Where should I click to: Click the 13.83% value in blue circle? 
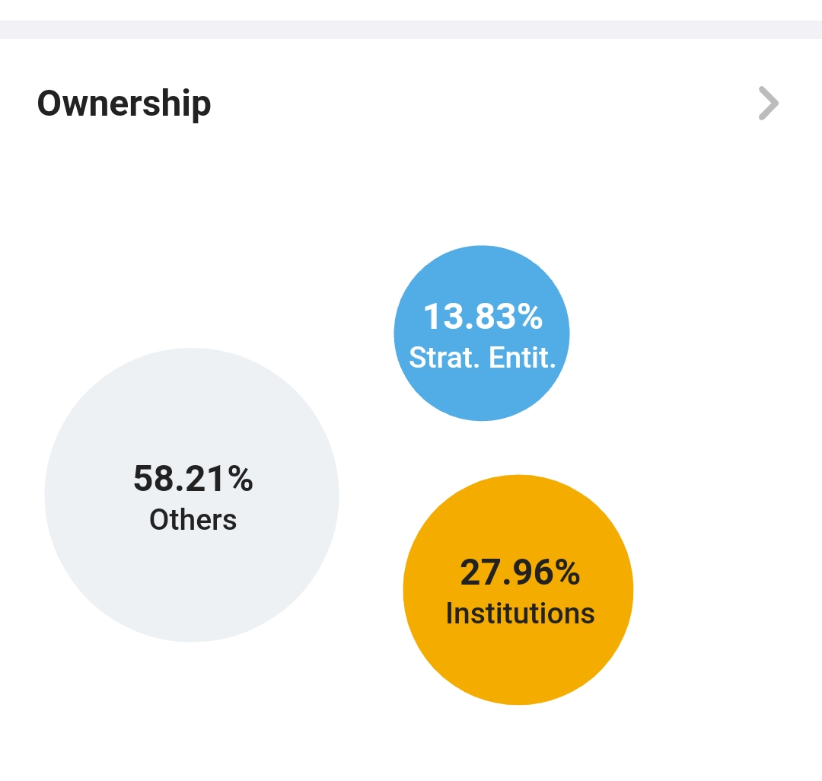[483, 317]
